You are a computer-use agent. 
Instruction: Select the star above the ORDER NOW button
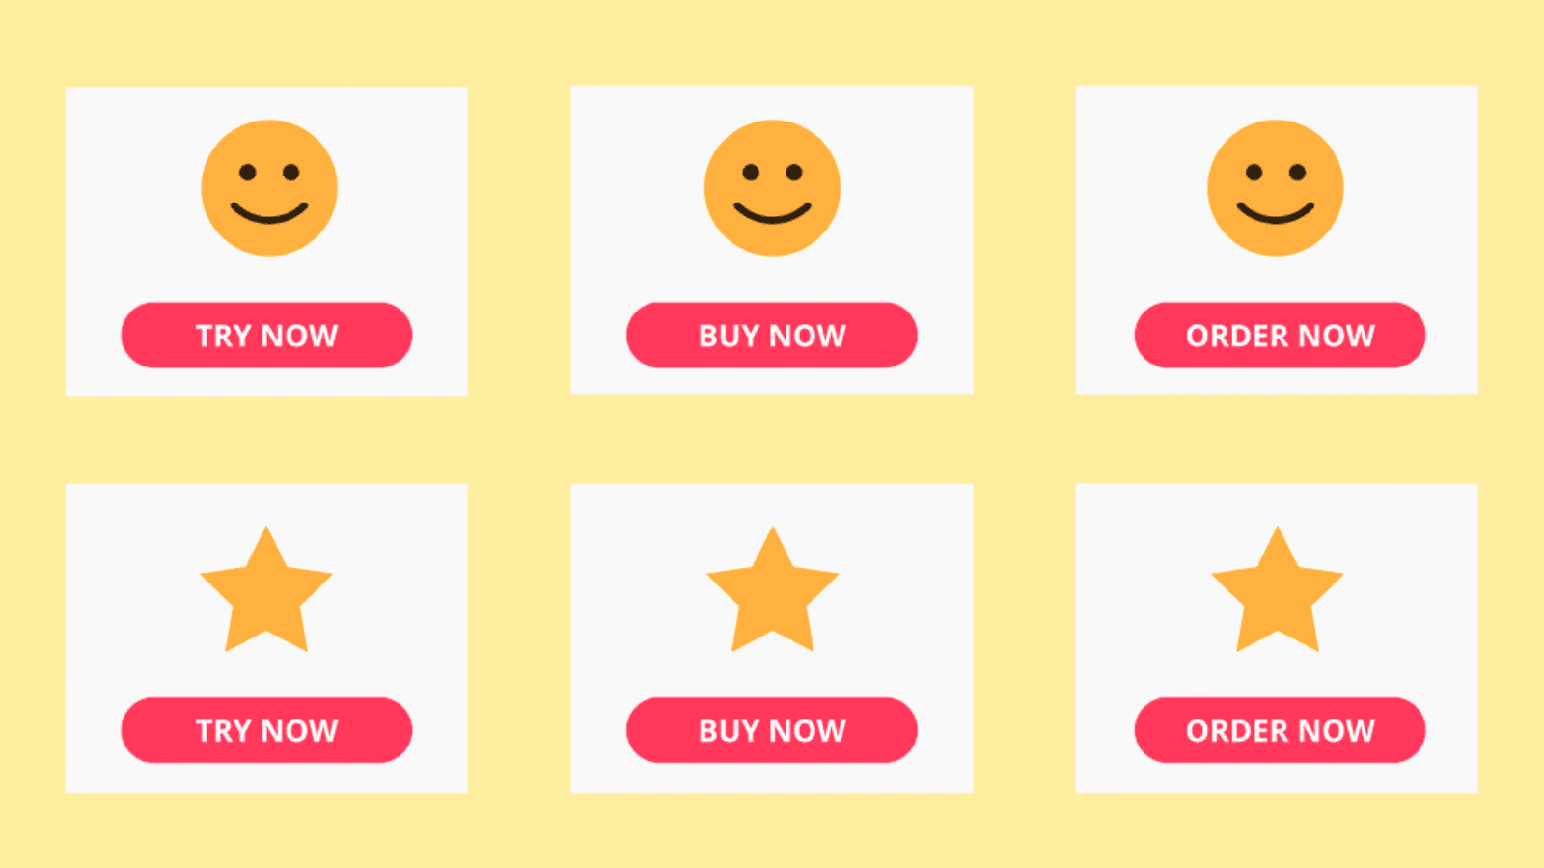point(1278,589)
